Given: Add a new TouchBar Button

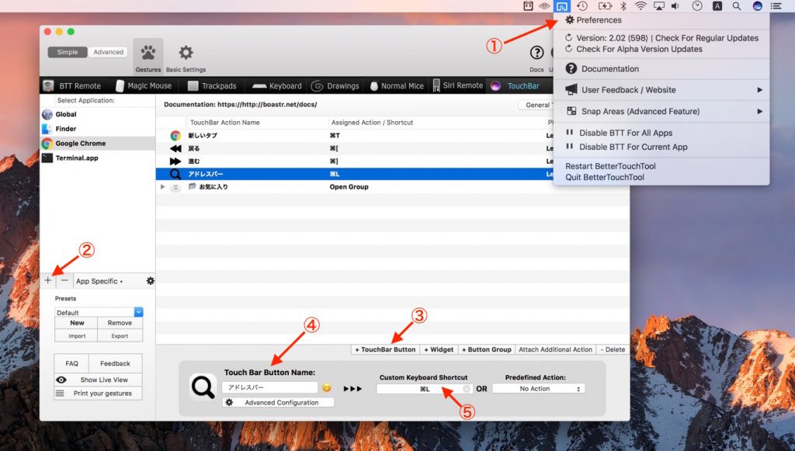Looking at the screenshot, I should click(x=384, y=349).
